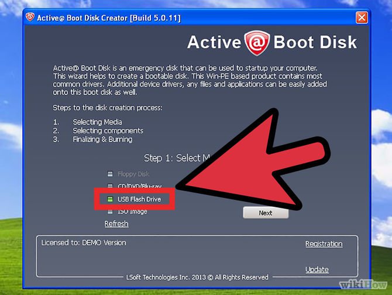Click the Refresh link
The image size is (392, 295).
point(116,224)
